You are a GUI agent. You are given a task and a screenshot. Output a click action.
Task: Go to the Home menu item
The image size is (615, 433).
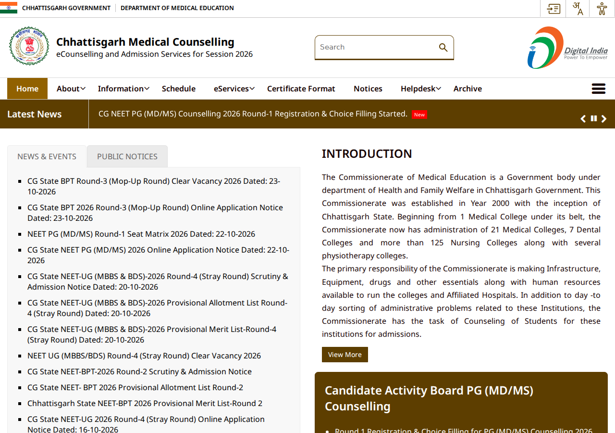tap(27, 89)
